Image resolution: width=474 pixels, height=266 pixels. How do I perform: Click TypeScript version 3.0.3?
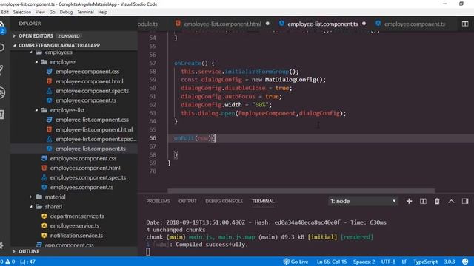450,262
